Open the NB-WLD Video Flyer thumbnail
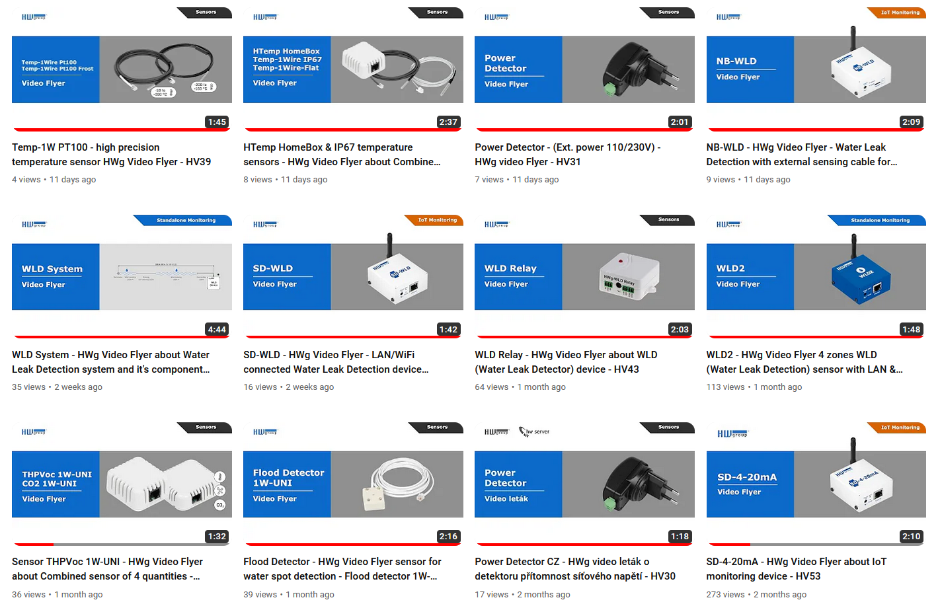Viewport: 940px width, 606px height. (816, 69)
